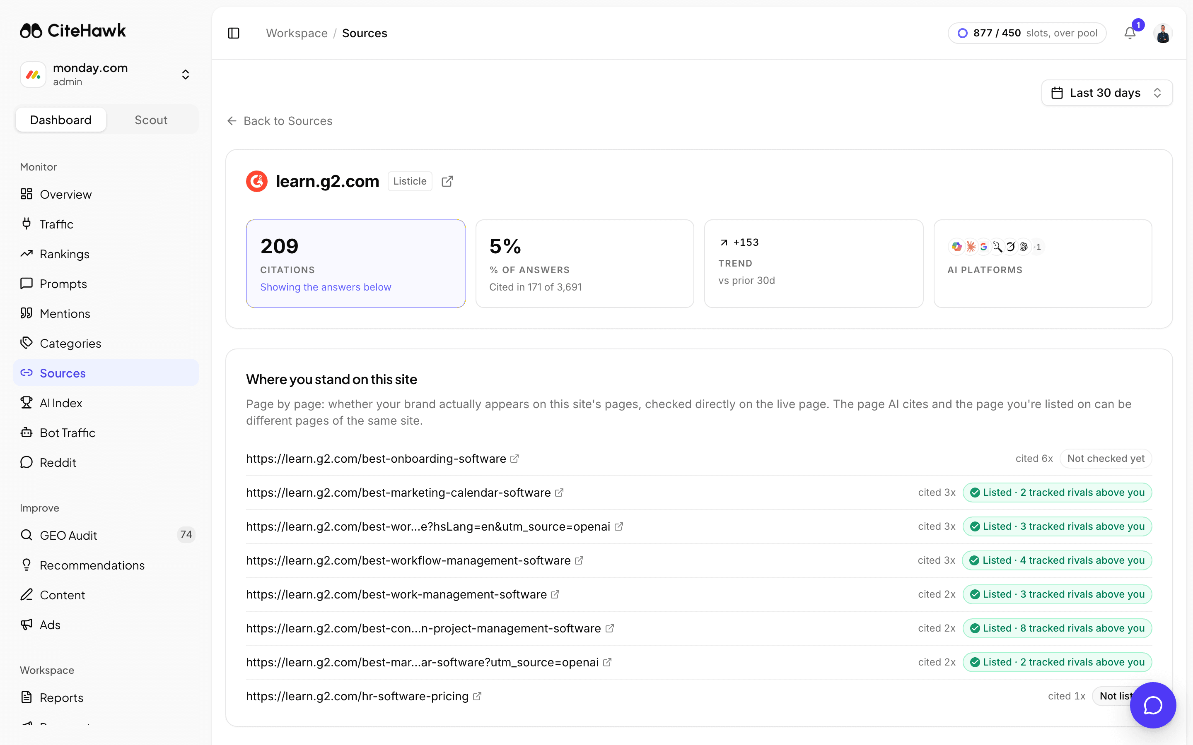The height and width of the screenshot is (745, 1193).
Task: Open the Last 30 days dropdown
Action: (1107, 93)
